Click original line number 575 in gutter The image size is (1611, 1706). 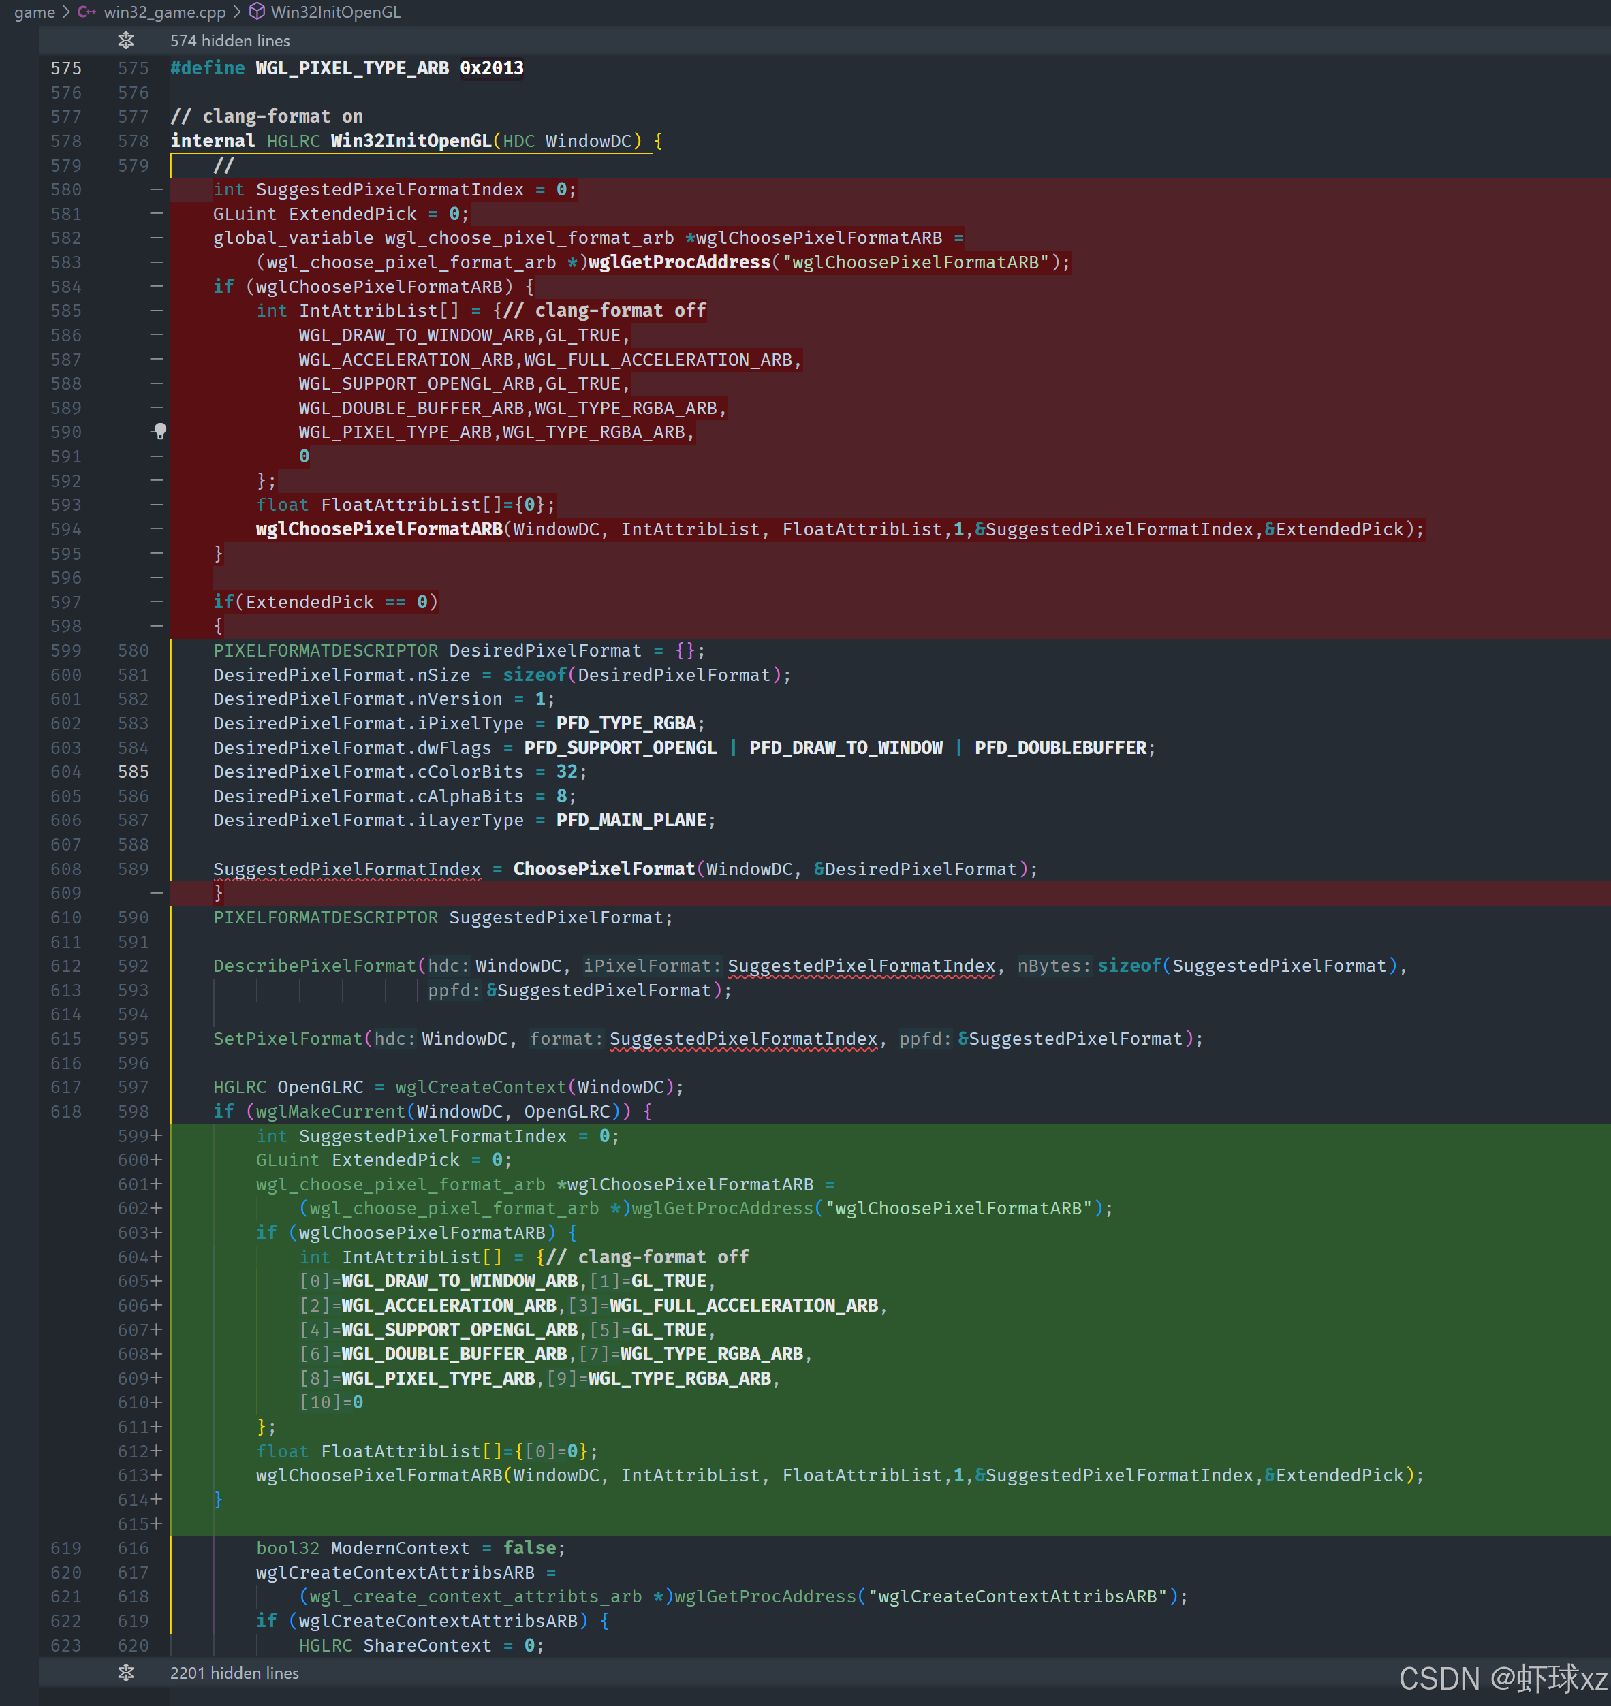coord(66,68)
